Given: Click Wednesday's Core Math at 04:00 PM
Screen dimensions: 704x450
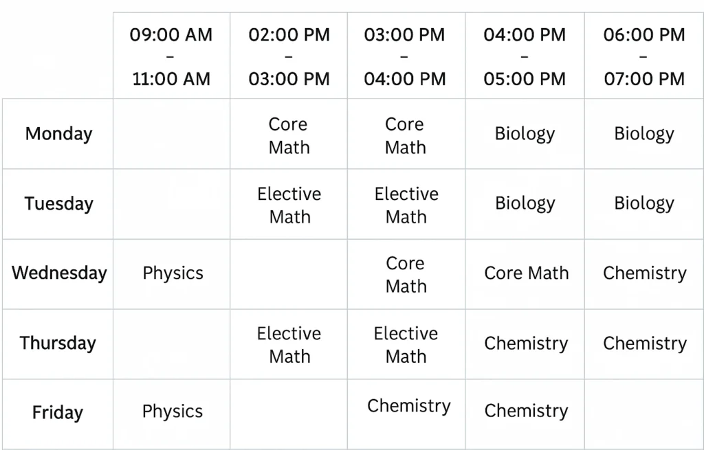Looking at the screenshot, I should 525,273.
